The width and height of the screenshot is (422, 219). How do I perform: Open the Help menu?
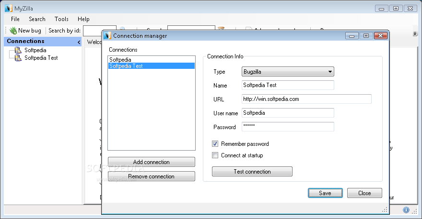(x=83, y=19)
